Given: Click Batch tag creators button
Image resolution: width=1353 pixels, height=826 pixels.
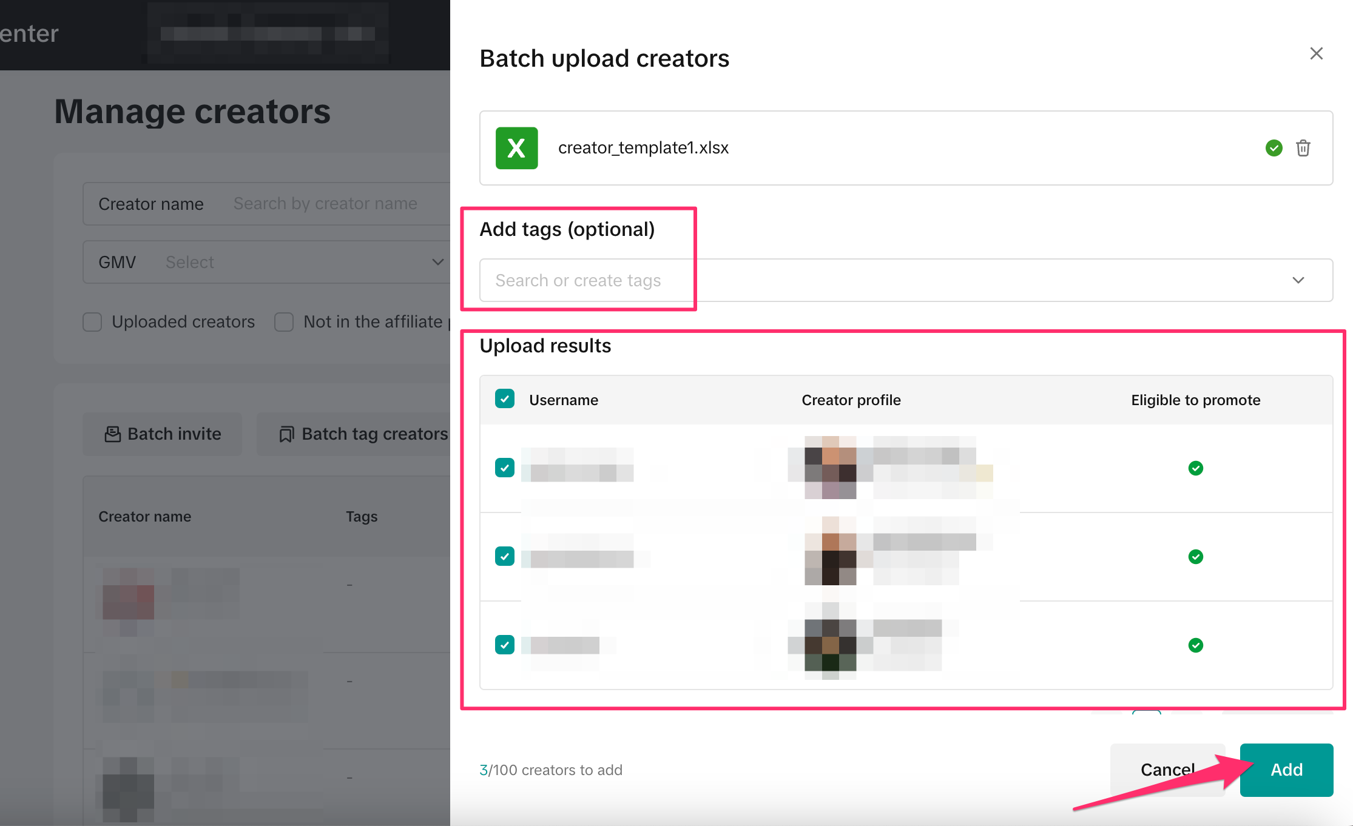Looking at the screenshot, I should click(x=363, y=434).
